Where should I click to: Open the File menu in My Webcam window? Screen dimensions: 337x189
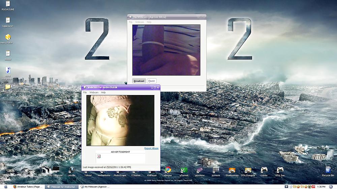[131, 22]
